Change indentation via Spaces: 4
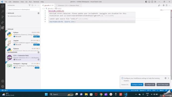Viewport: 172px width, 97px height. 142,91
